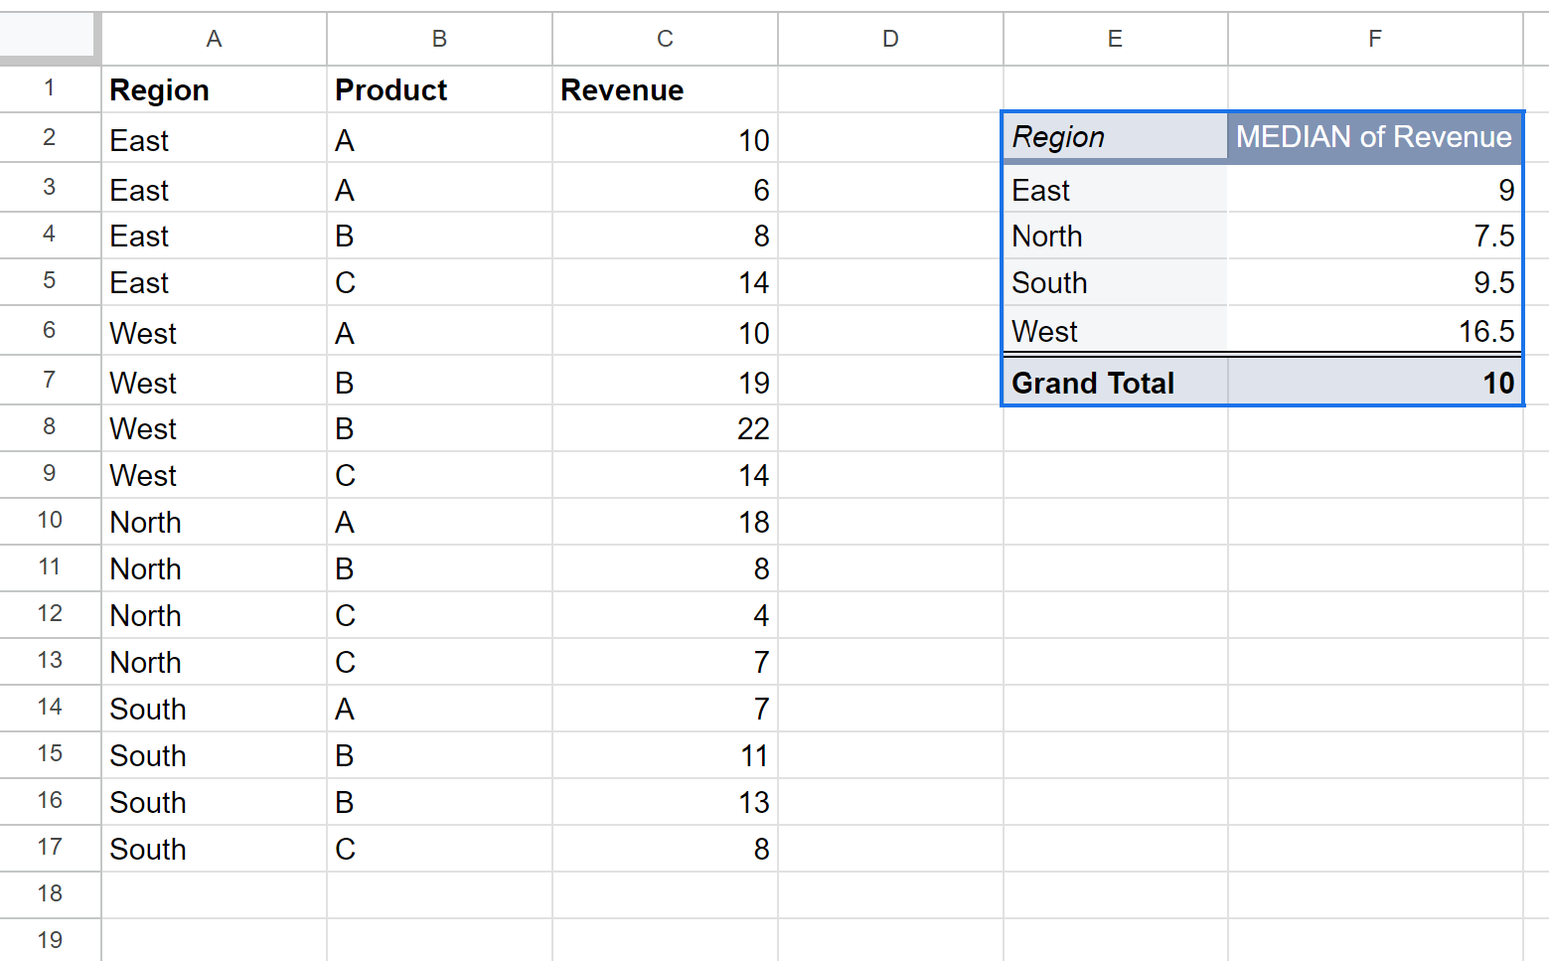The image size is (1549, 961).
Task: Click the 'West' cell in row 9
Action: click(214, 475)
